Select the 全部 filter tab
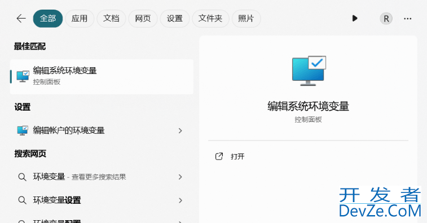This screenshot has width=427, height=223. pyautogui.click(x=48, y=19)
